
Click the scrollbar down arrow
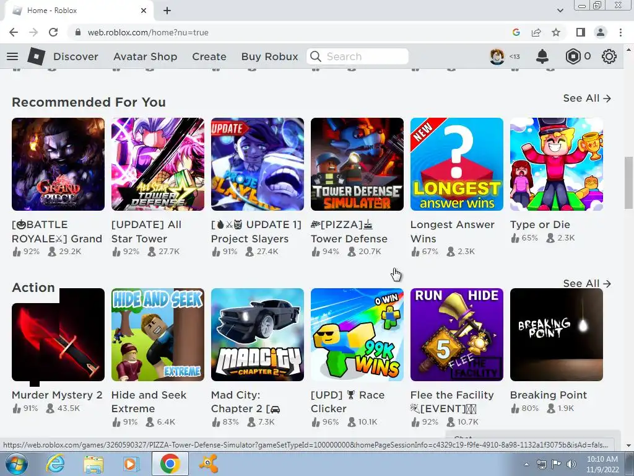pos(628,445)
